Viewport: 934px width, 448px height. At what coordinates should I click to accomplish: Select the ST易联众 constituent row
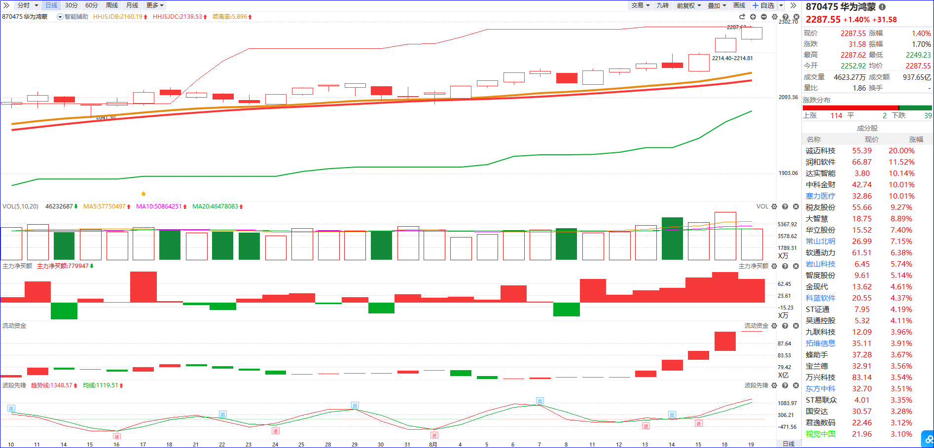tap(868, 400)
